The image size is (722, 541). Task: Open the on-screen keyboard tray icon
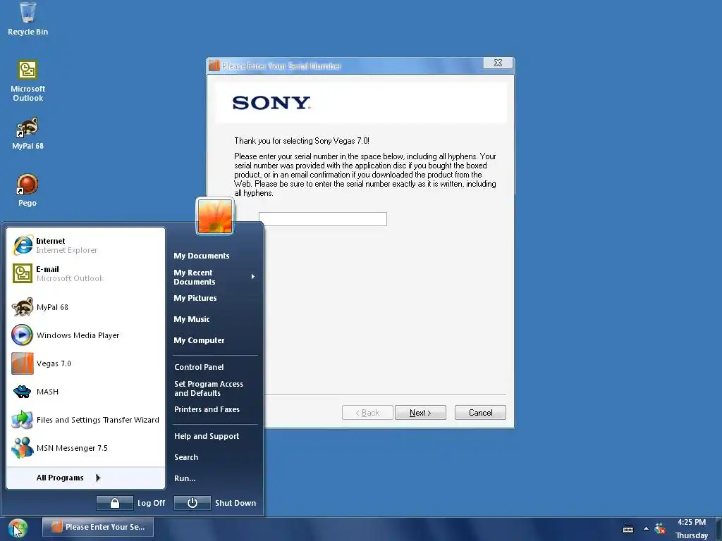point(628,529)
